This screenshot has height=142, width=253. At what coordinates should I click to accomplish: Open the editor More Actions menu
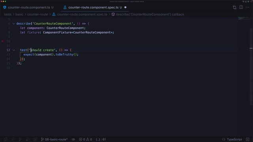point(247,7)
